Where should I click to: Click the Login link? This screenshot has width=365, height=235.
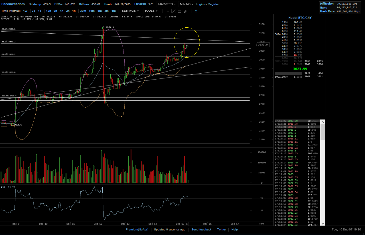click(x=200, y=4)
